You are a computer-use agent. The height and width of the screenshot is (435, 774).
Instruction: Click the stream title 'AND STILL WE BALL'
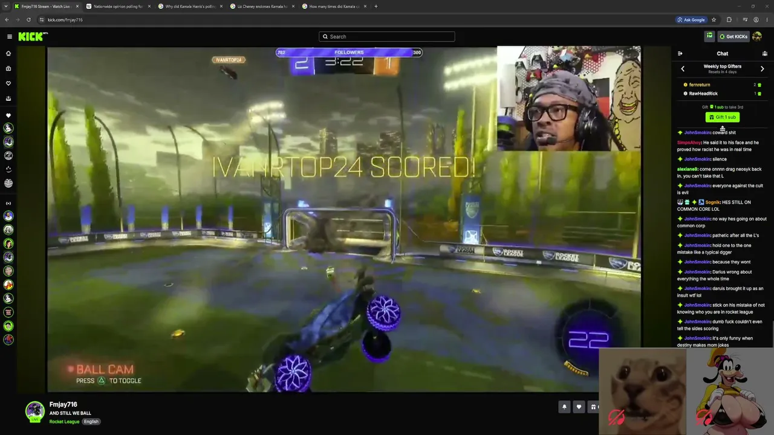[x=70, y=413]
